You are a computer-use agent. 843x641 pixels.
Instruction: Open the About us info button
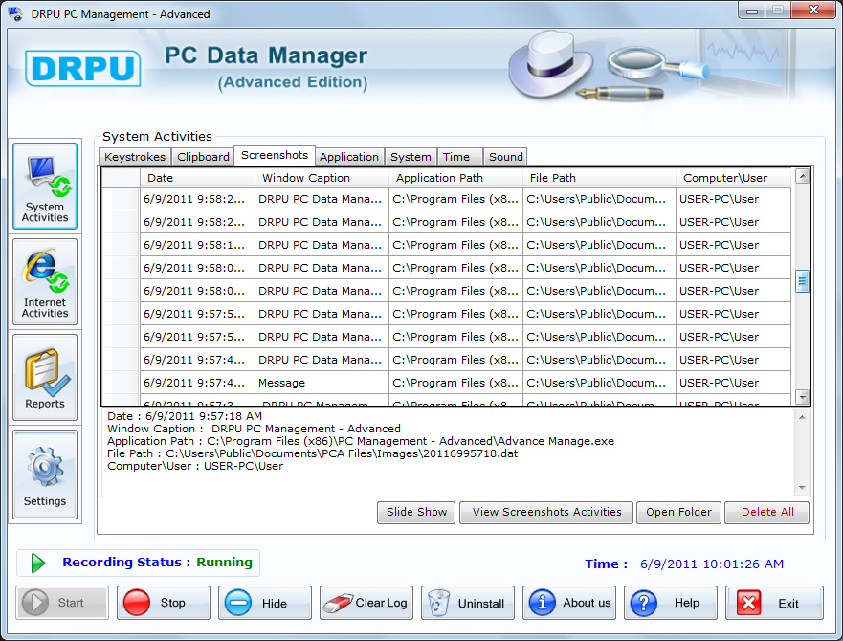point(569,603)
